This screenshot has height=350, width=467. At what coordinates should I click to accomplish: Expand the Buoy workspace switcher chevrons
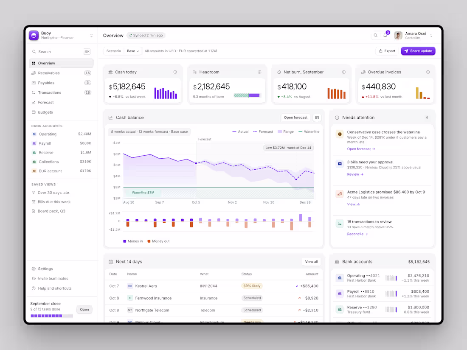coord(91,35)
